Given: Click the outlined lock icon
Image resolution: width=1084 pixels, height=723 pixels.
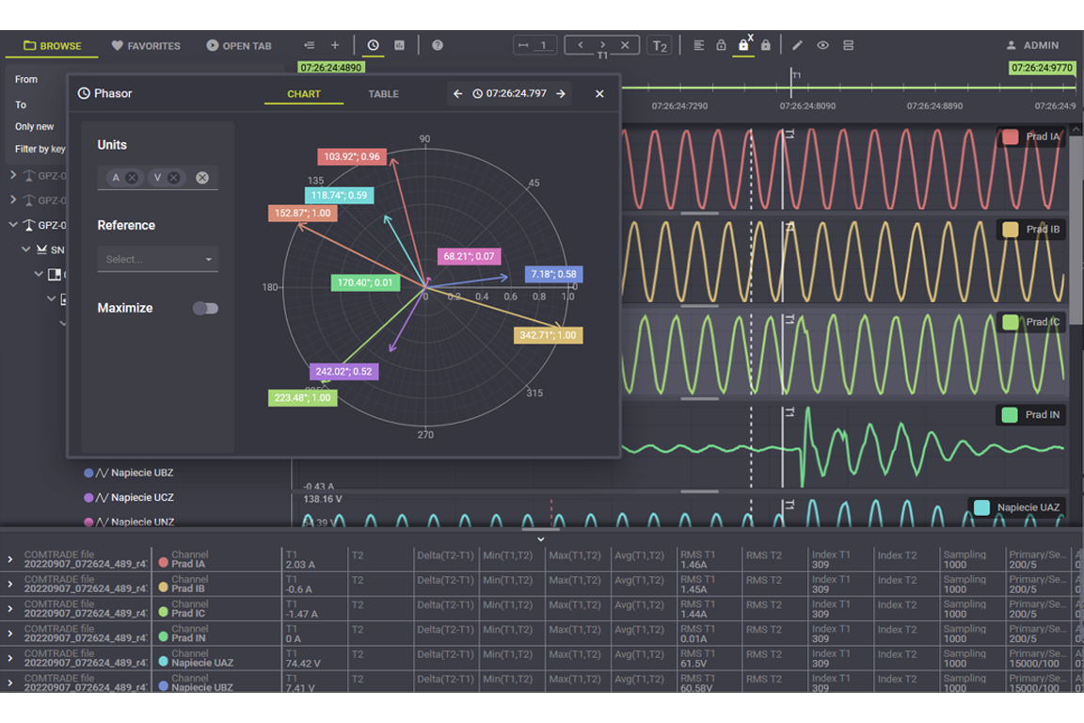Looking at the screenshot, I should click(x=721, y=45).
